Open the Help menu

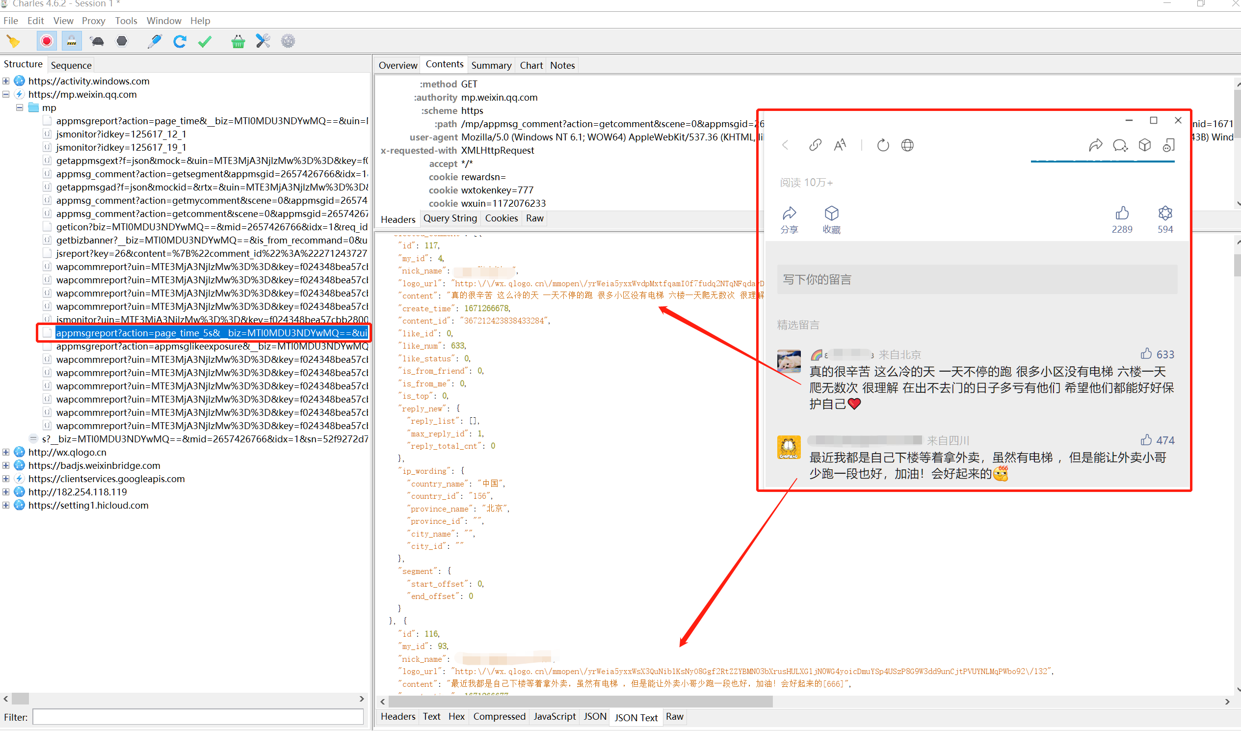(x=200, y=21)
